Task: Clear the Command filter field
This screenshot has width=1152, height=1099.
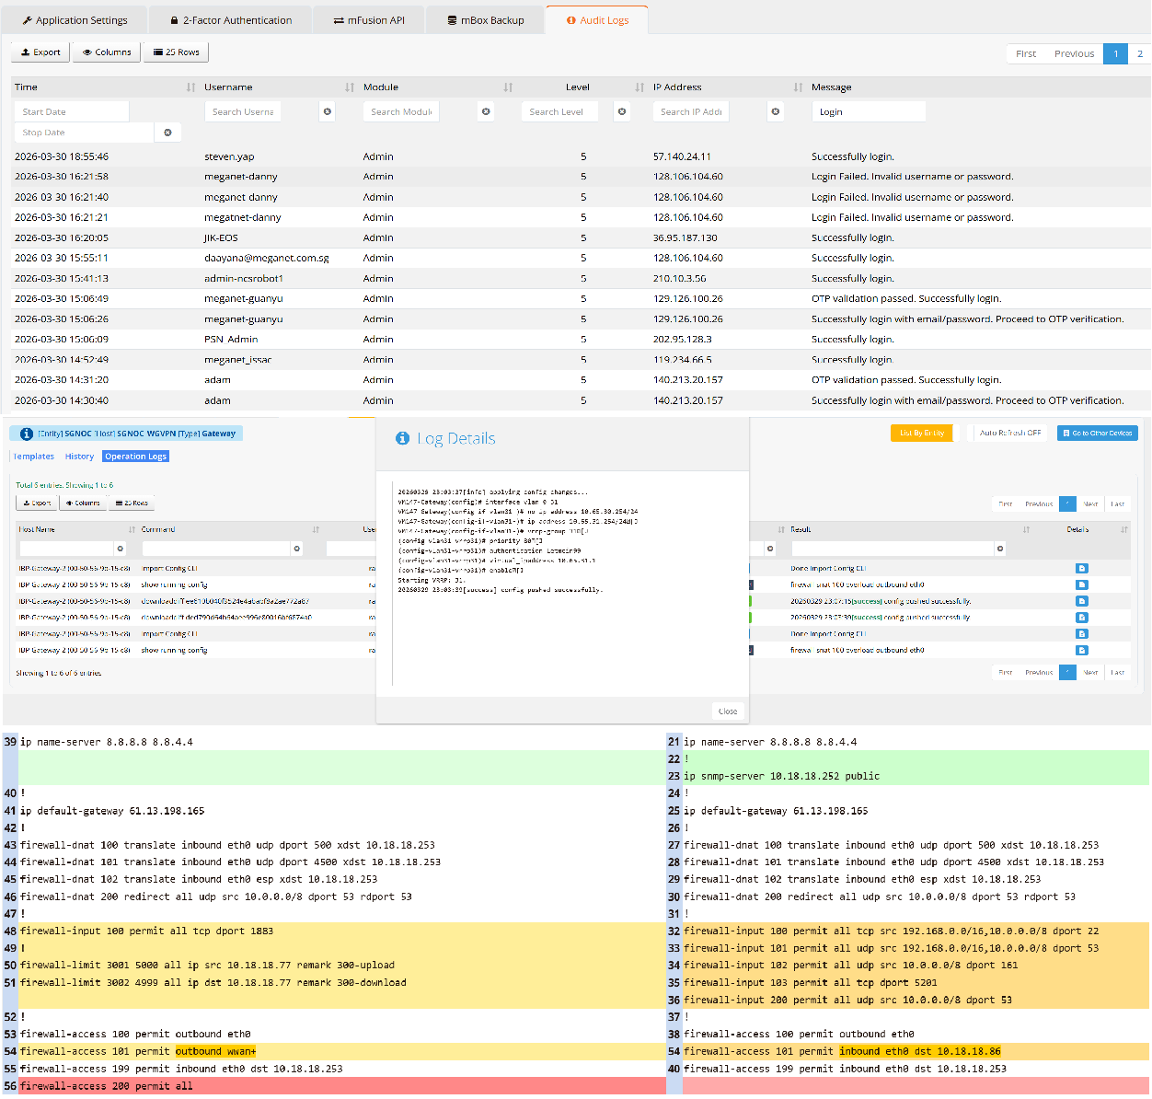Action: pyautogui.click(x=296, y=549)
